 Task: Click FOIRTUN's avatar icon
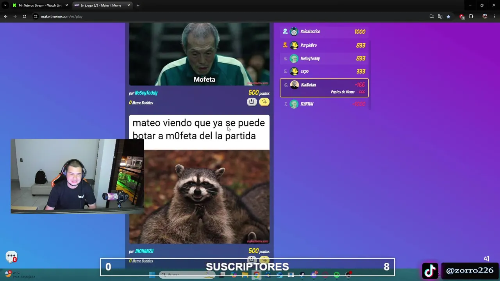click(294, 104)
